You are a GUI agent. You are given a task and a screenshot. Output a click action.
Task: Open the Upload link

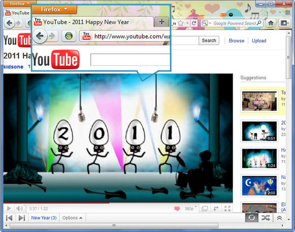click(259, 41)
